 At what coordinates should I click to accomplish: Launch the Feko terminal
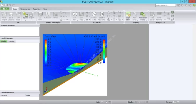coord(159,16)
